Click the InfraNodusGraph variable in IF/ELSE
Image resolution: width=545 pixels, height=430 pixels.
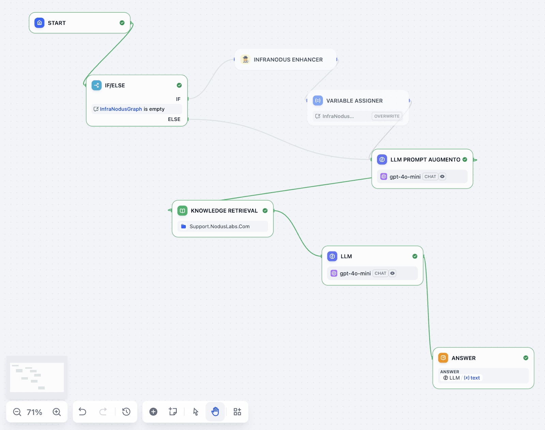121,109
